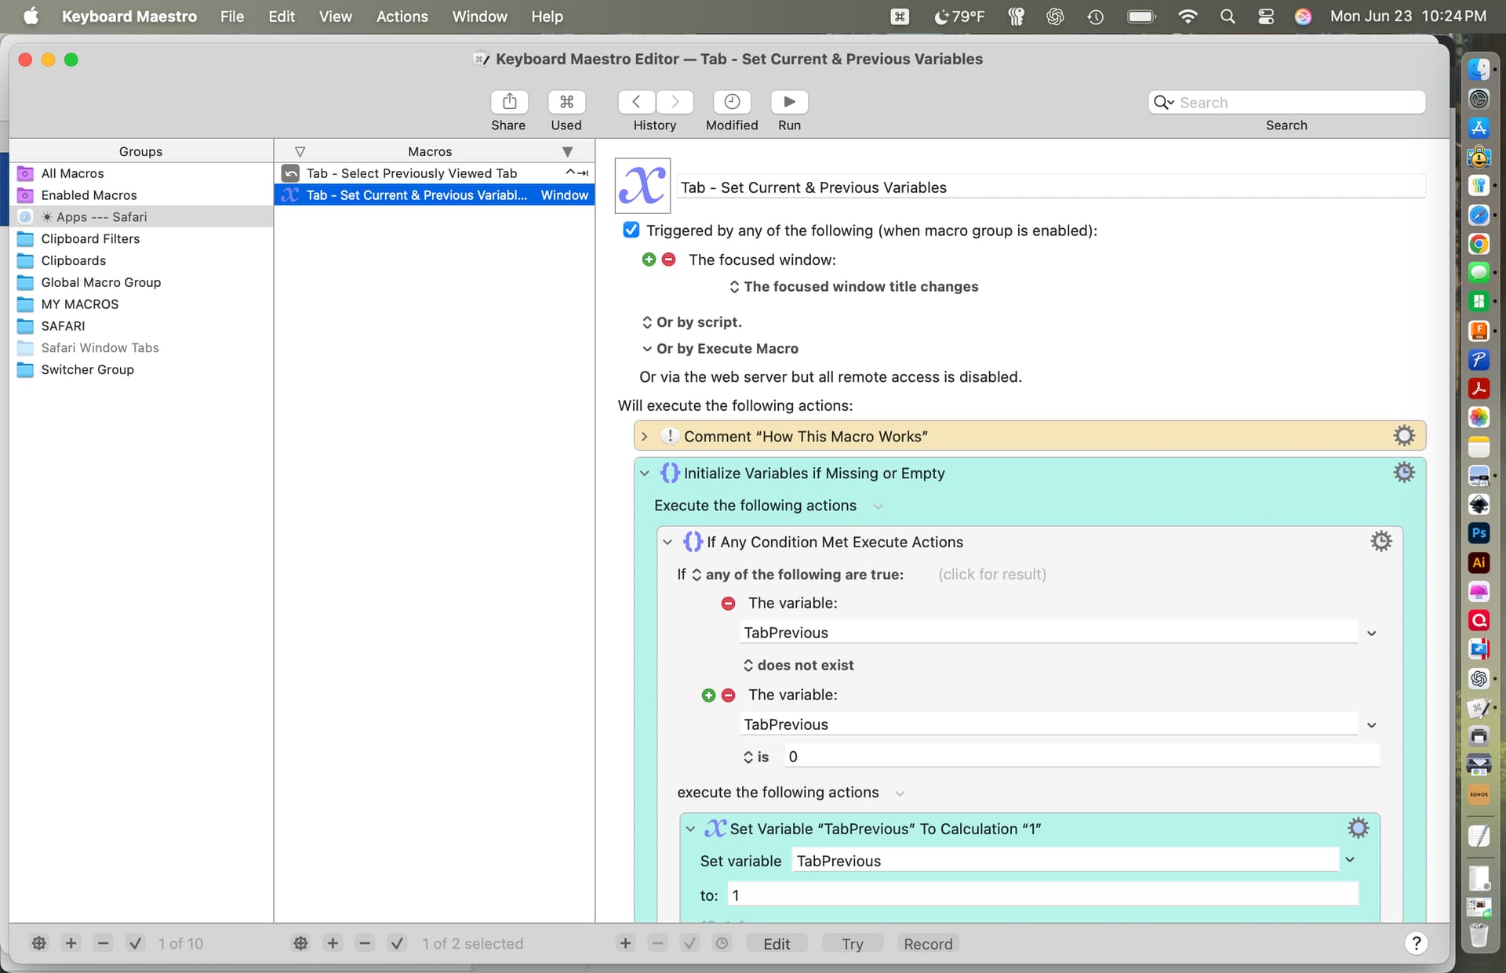This screenshot has width=1506, height=973.
Task: Open 'The focused window title changes' popup
Action: [x=853, y=287]
